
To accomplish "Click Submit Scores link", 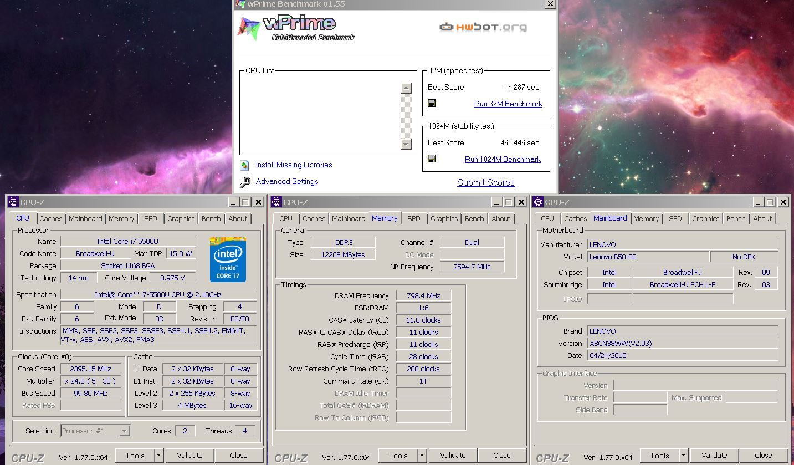I will [486, 182].
